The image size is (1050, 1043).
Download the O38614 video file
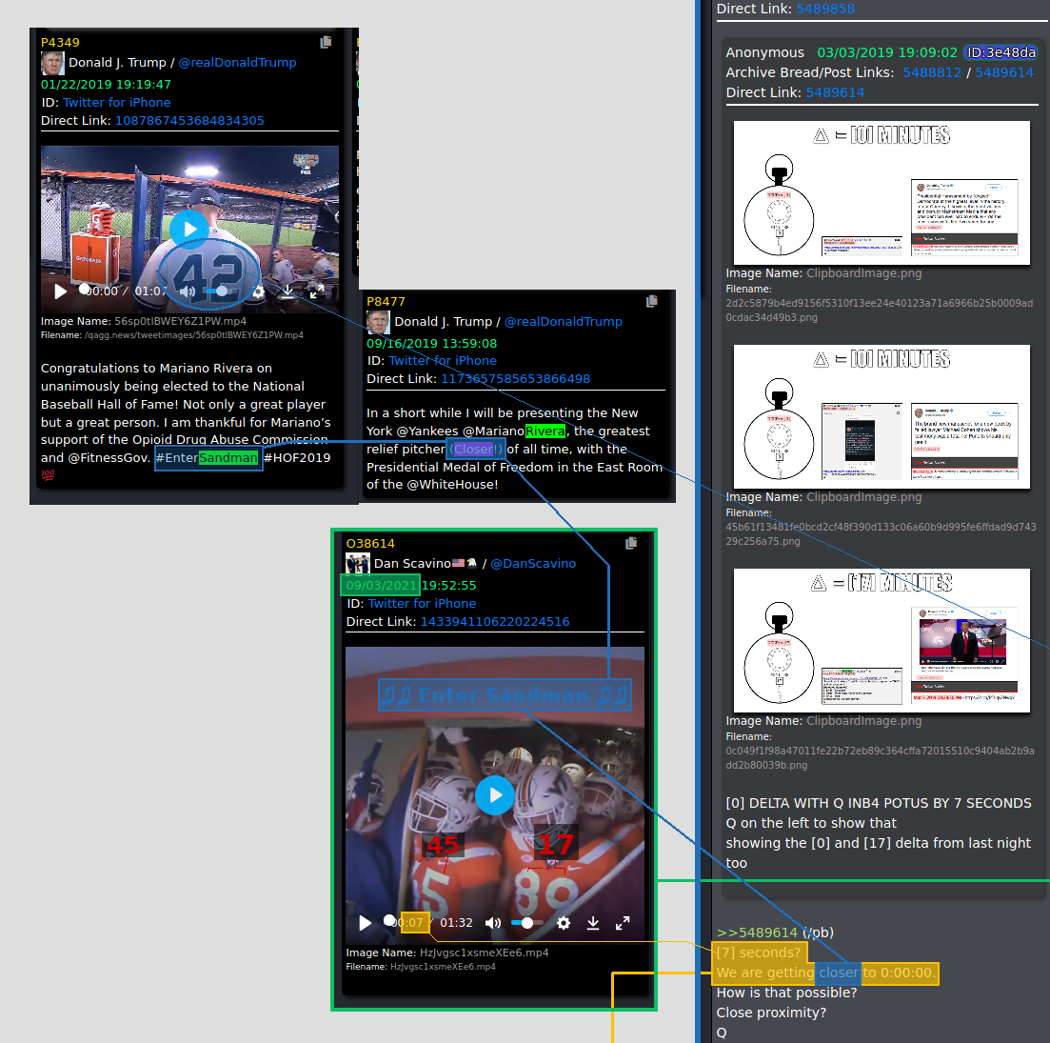click(x=593, y=923)
